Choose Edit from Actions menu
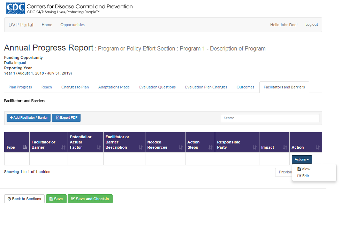341x227 pixels. (x=303, y=176)
